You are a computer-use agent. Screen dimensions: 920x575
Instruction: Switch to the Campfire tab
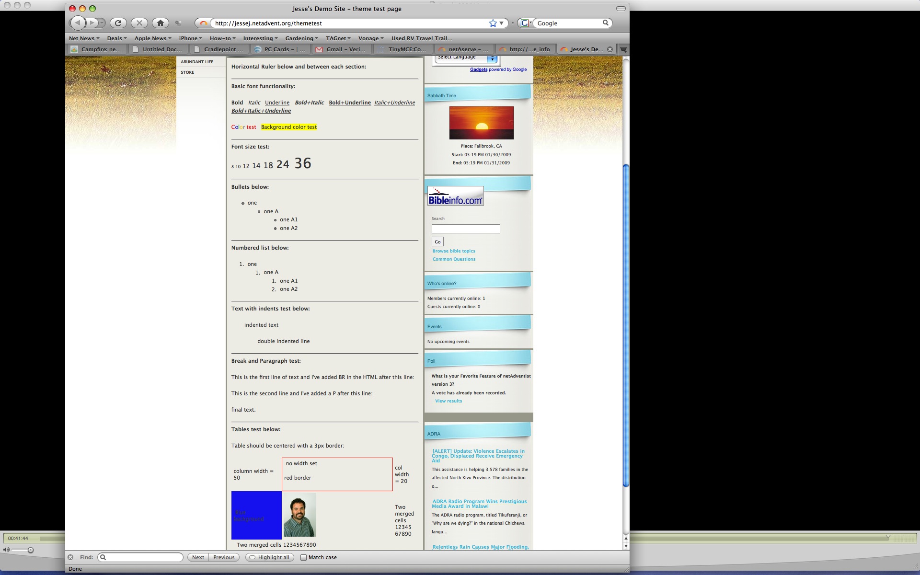tap(96, 49)
